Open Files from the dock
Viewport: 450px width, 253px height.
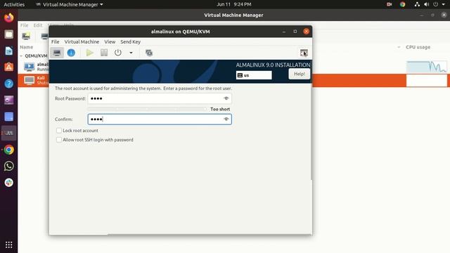point(9,34)
